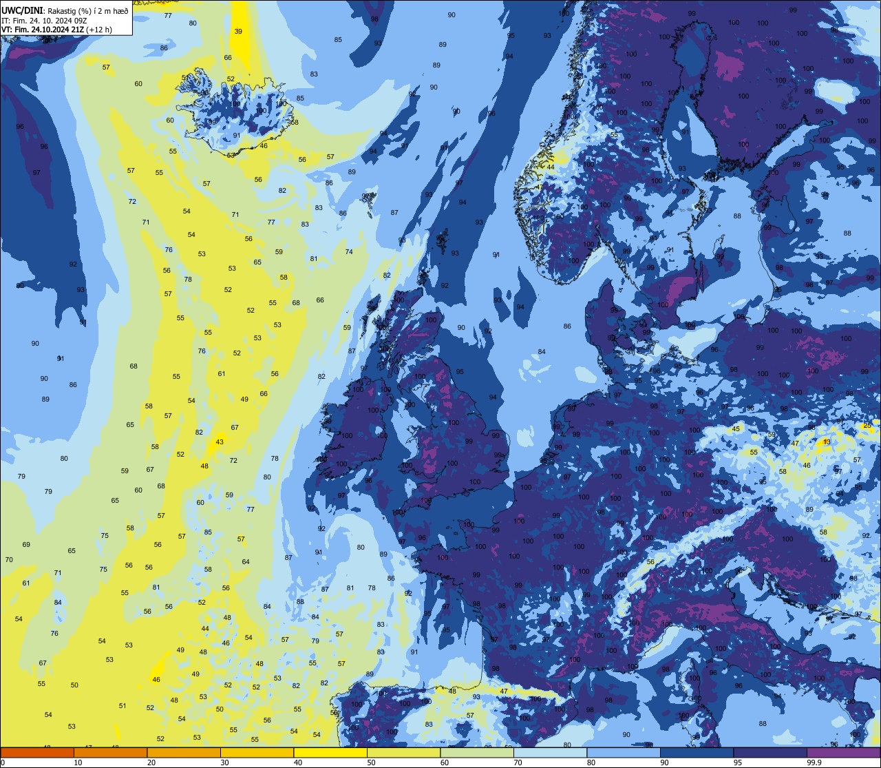Click the legend tick label "50"

371,762
